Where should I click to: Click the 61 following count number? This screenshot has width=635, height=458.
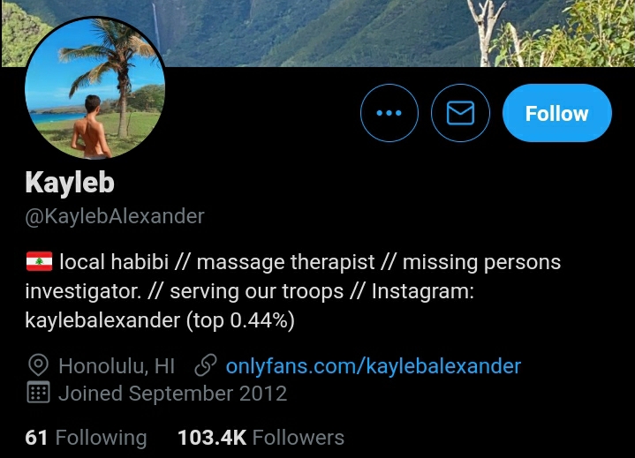[x=36, y=438]
